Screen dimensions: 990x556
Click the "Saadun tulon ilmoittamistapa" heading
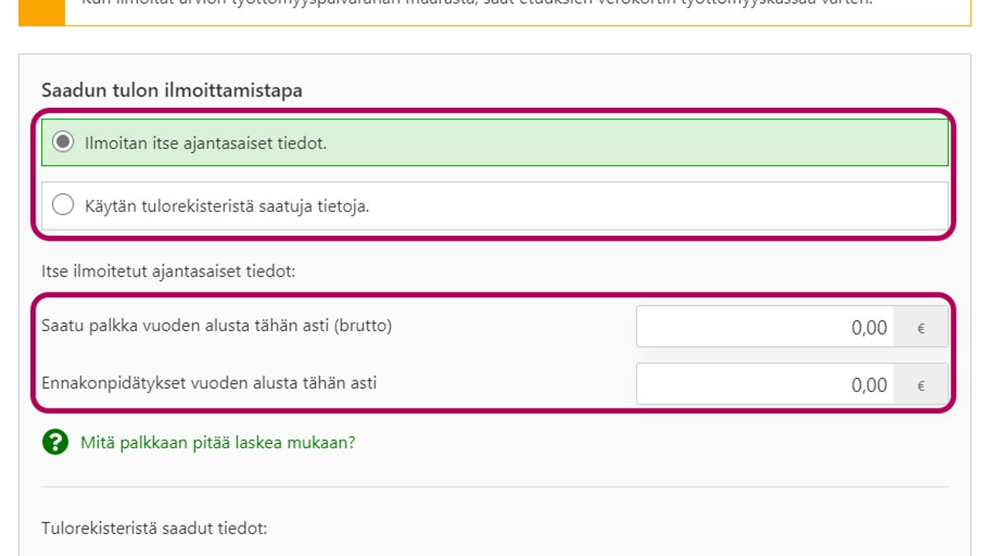coord(172,91)
